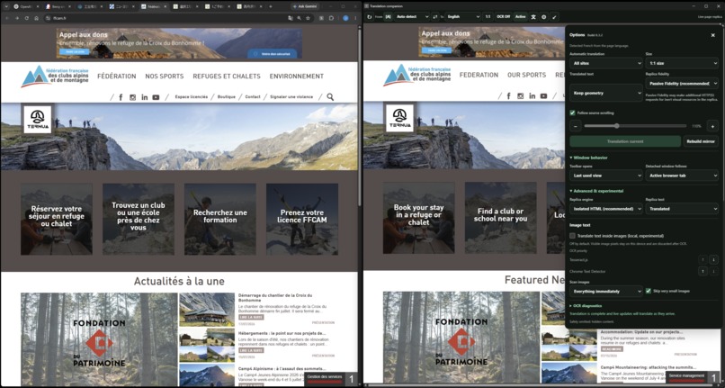
Task: Open the Auto-detect source language dropdown
Action: [412, 17]
